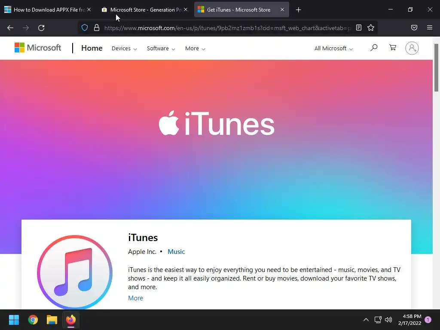Click the forward navigation arrow
The width and height of the screenshot is (440, 330).
pos(26,28)
